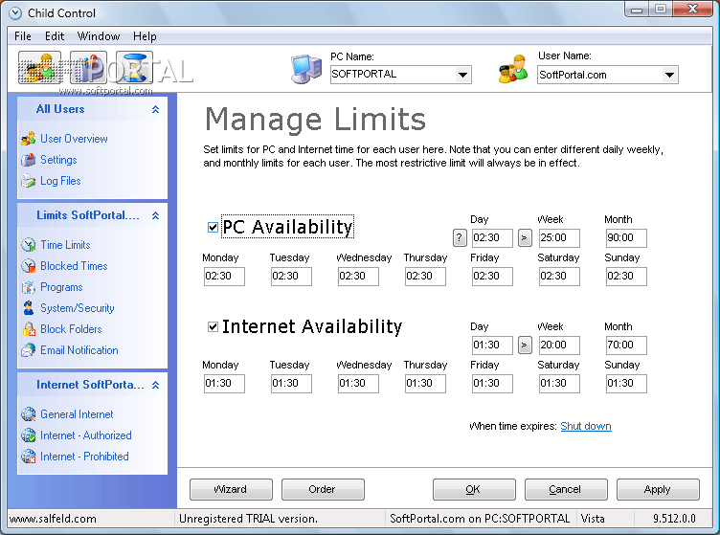The width and height of the screenshot is (720, 535).
Task: Open the PC Name dropdown
Action: (x=462, y=75)
